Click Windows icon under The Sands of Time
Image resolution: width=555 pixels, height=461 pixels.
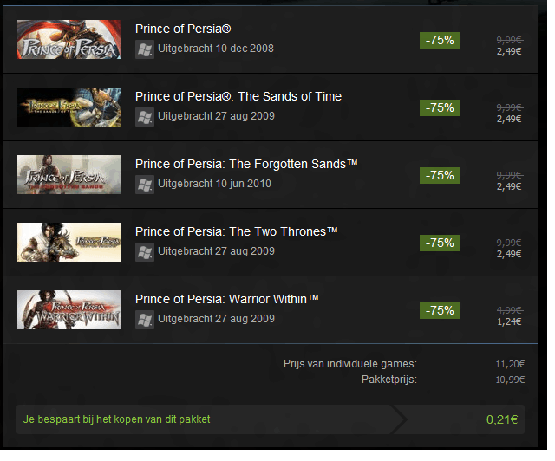145,116
